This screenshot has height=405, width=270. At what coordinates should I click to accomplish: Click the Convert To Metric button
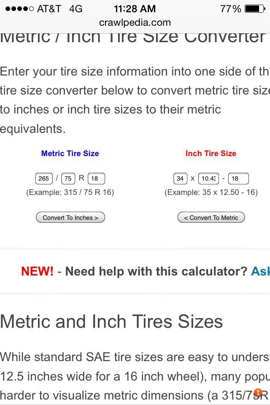click(x=211, y=218)
